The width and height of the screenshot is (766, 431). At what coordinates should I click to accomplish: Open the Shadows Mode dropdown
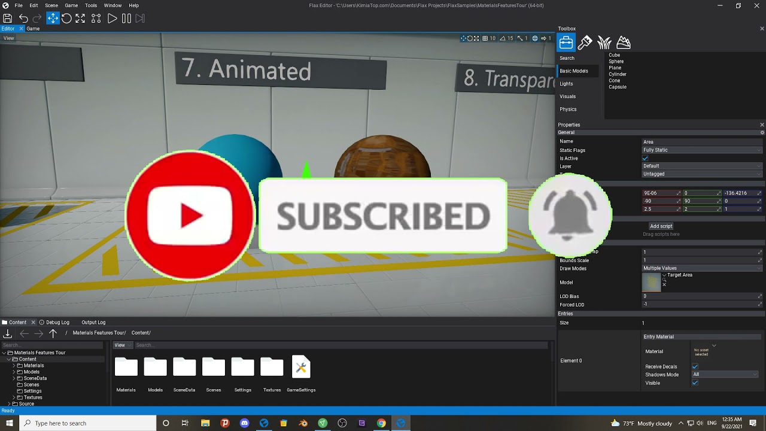pyautogui.click(x=725, y=375)
